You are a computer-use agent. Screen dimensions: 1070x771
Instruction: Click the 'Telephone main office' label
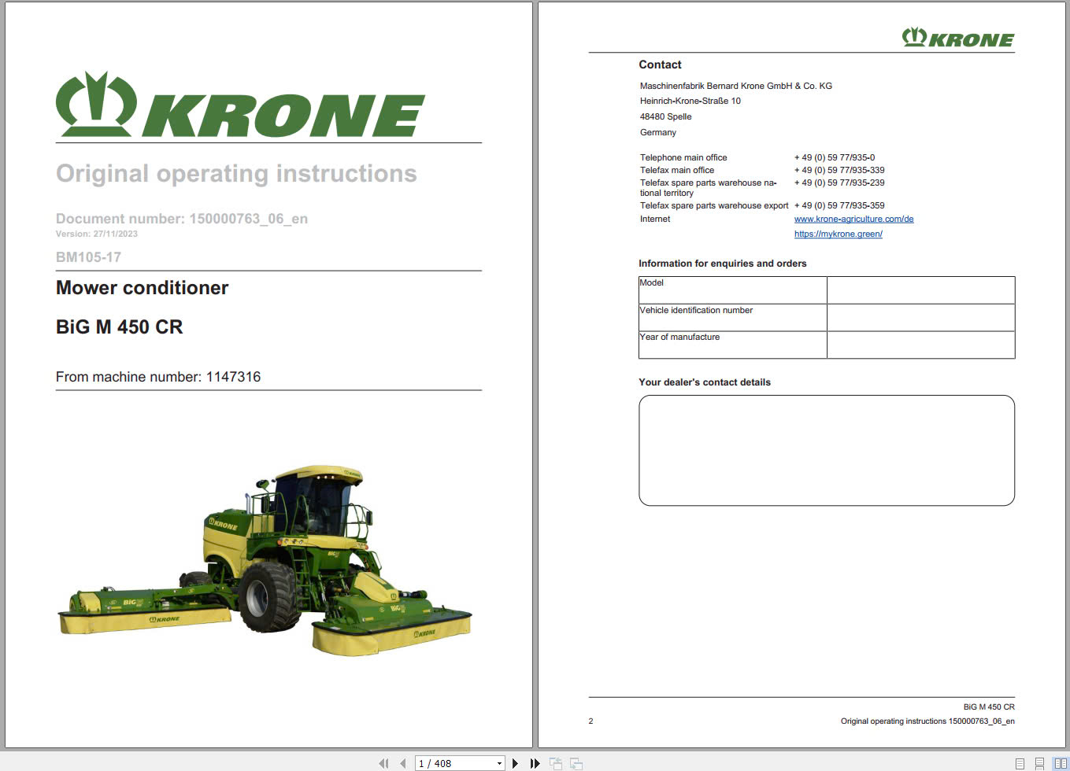tap(683, 157)
